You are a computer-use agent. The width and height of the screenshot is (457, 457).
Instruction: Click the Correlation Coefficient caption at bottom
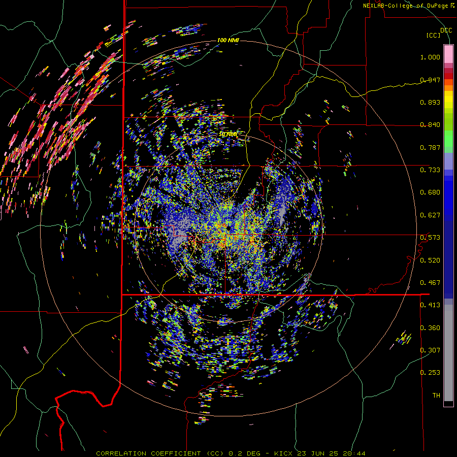click(231, 453)
